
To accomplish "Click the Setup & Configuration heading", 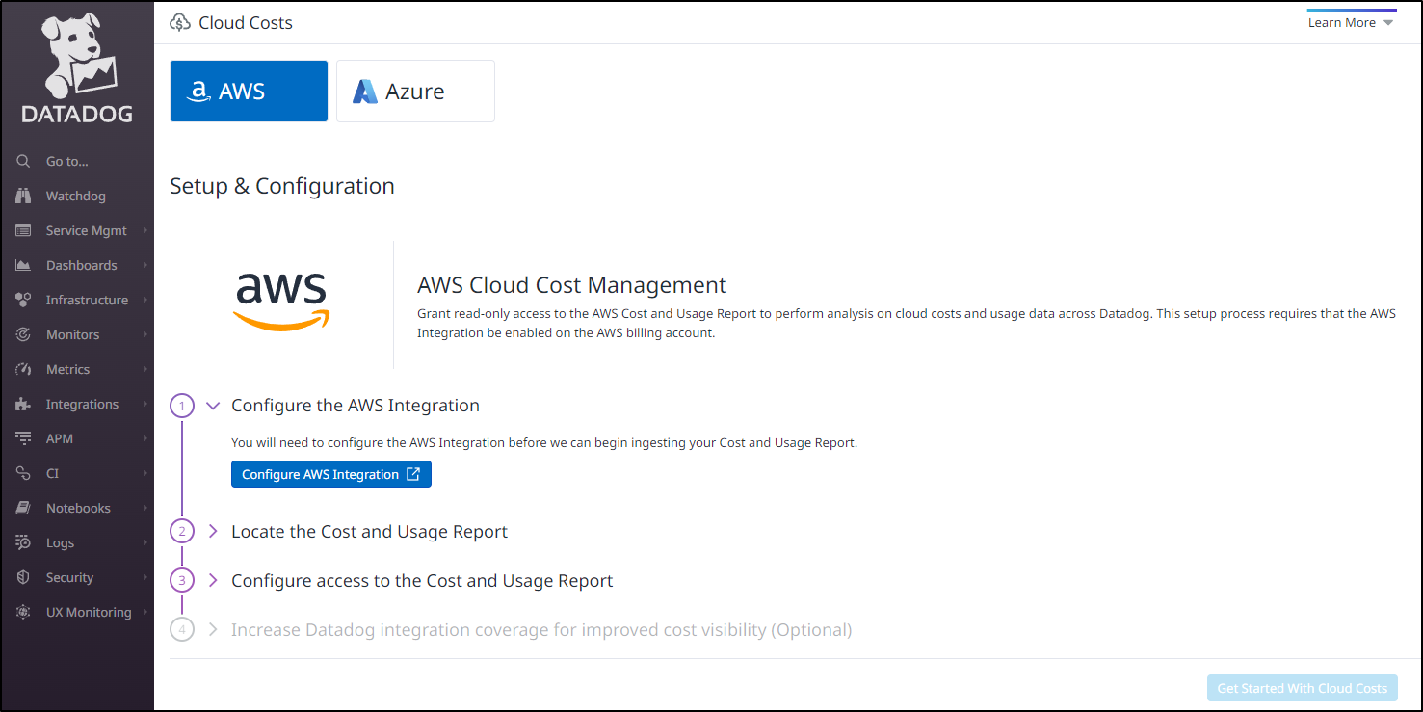I will pyautogui.click(x=282, y=186).
